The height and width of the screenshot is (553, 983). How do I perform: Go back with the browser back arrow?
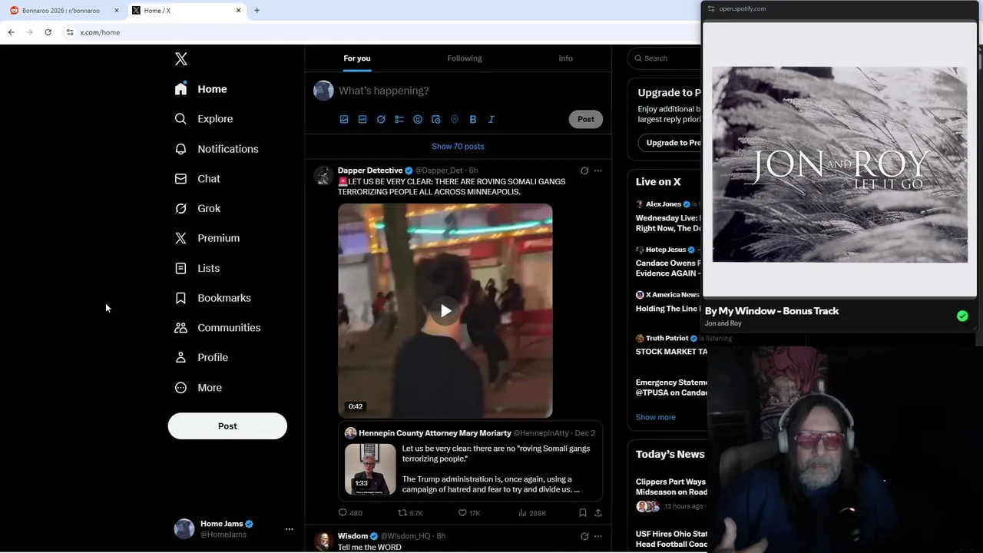[11, 32]
